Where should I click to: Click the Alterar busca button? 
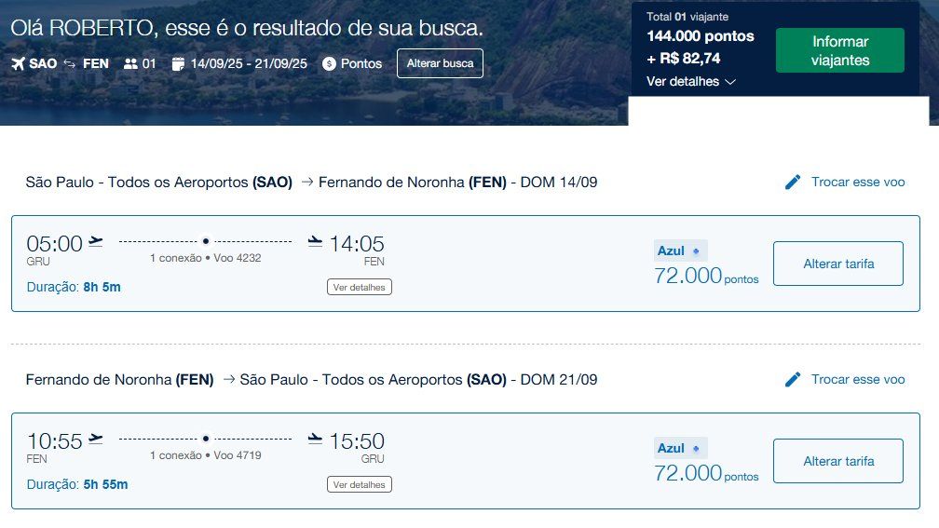click(440, 63)
